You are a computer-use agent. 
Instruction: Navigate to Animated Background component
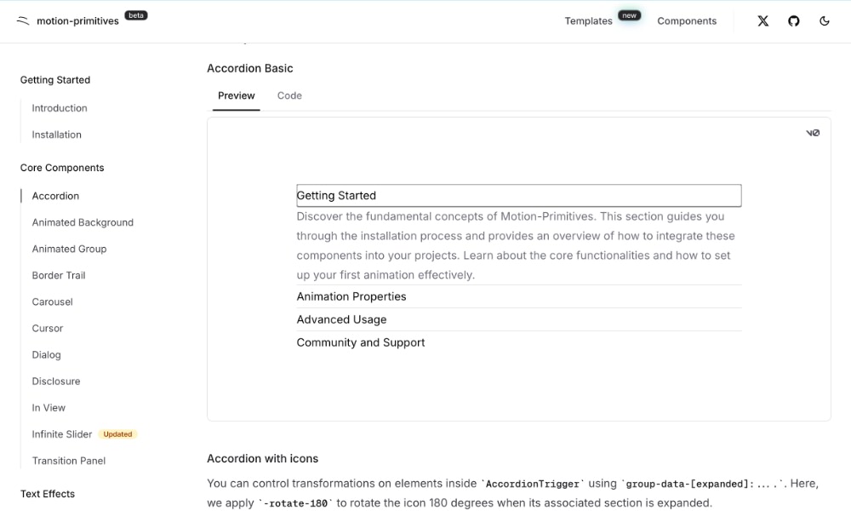point(83,222)
